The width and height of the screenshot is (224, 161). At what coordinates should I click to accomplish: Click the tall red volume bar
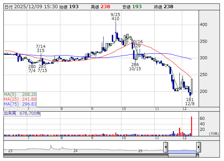tap(191, 126)
